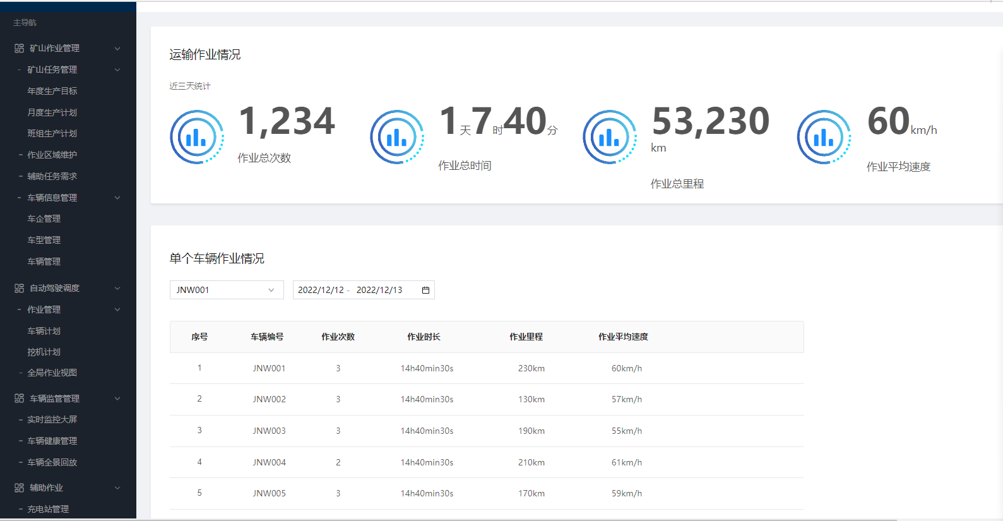Collapse the 自动驾驶调度 chevron
The height and width of the screenshot is (521, 1003).
[x=117, y=289]
